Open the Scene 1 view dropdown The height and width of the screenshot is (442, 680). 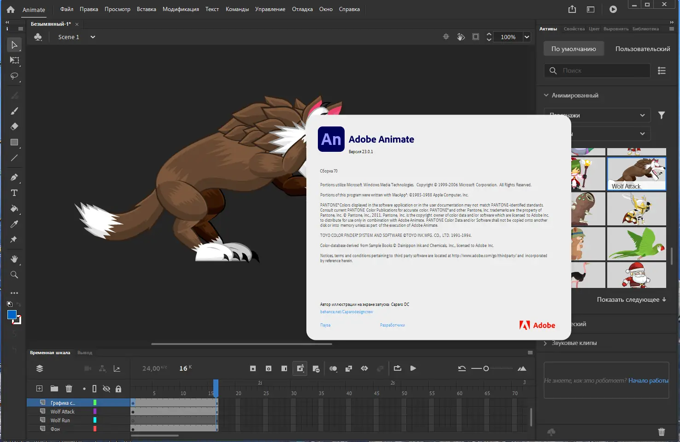coord(92,37)
